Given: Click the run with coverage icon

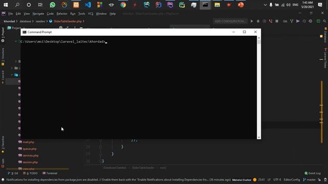Looking at the screenshot, I should point(264,21).
